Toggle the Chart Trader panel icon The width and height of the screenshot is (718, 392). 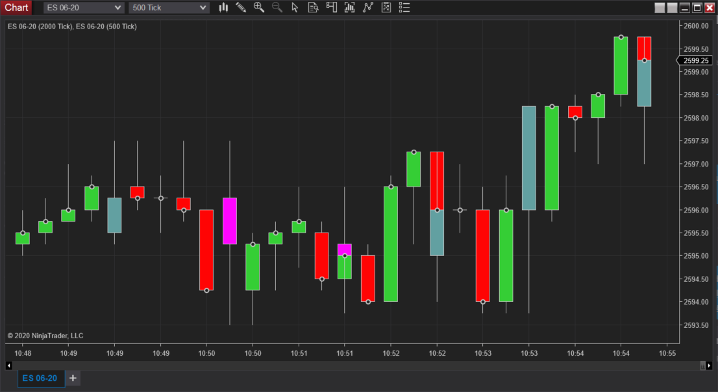click(332, 7)
